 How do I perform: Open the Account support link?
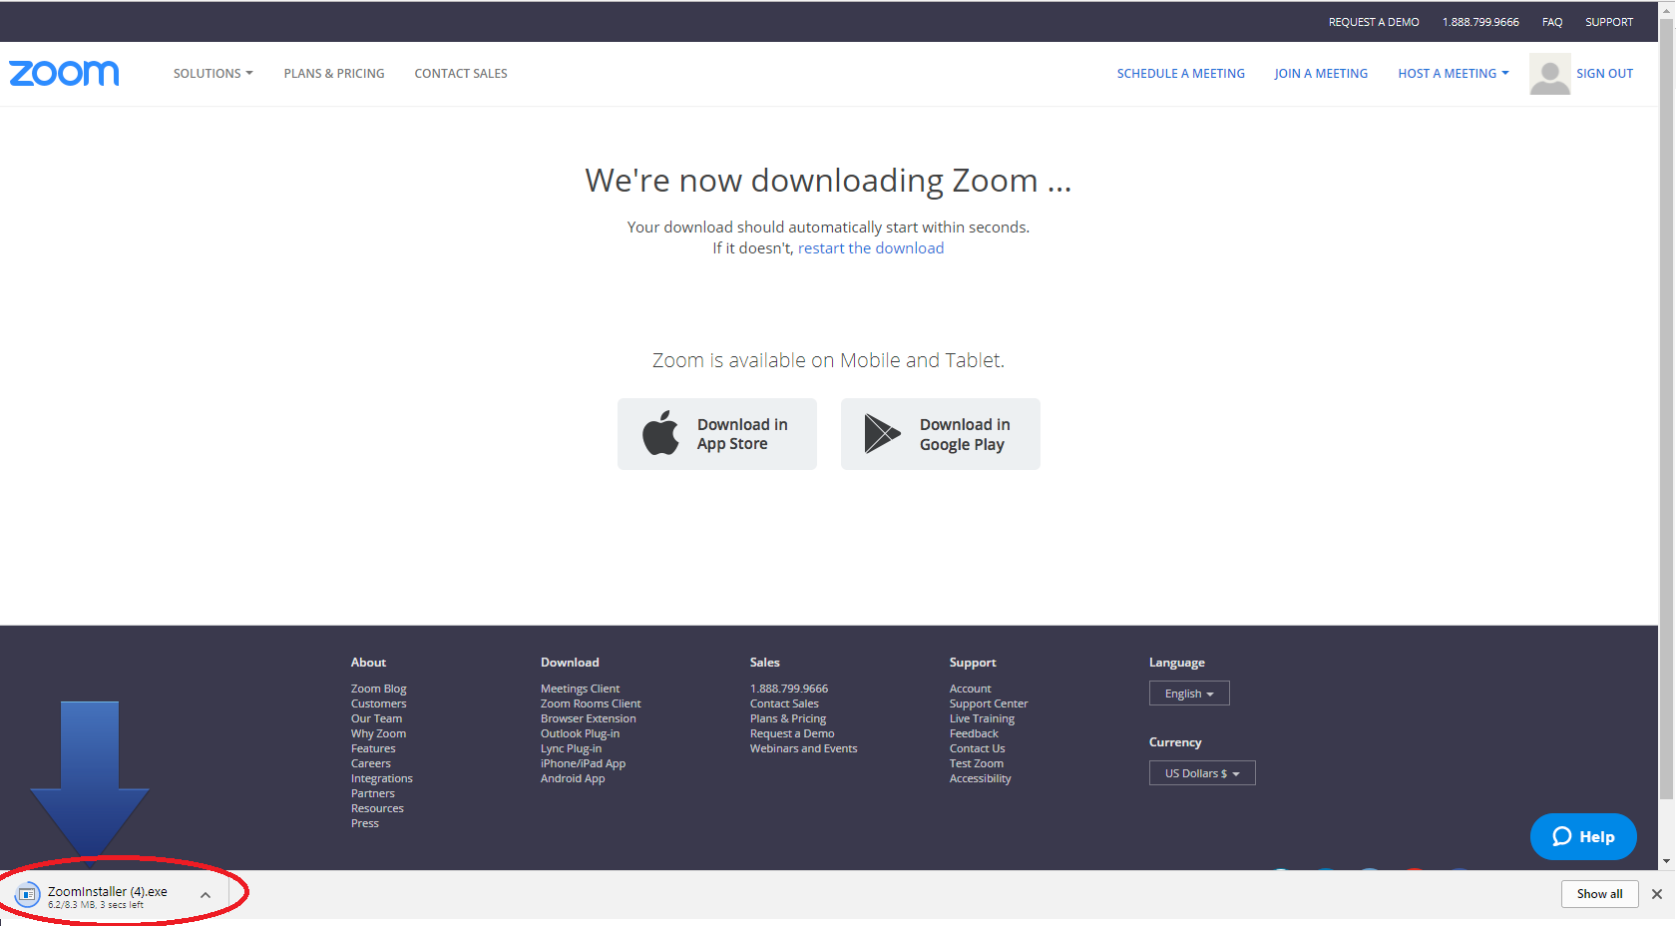971,689
